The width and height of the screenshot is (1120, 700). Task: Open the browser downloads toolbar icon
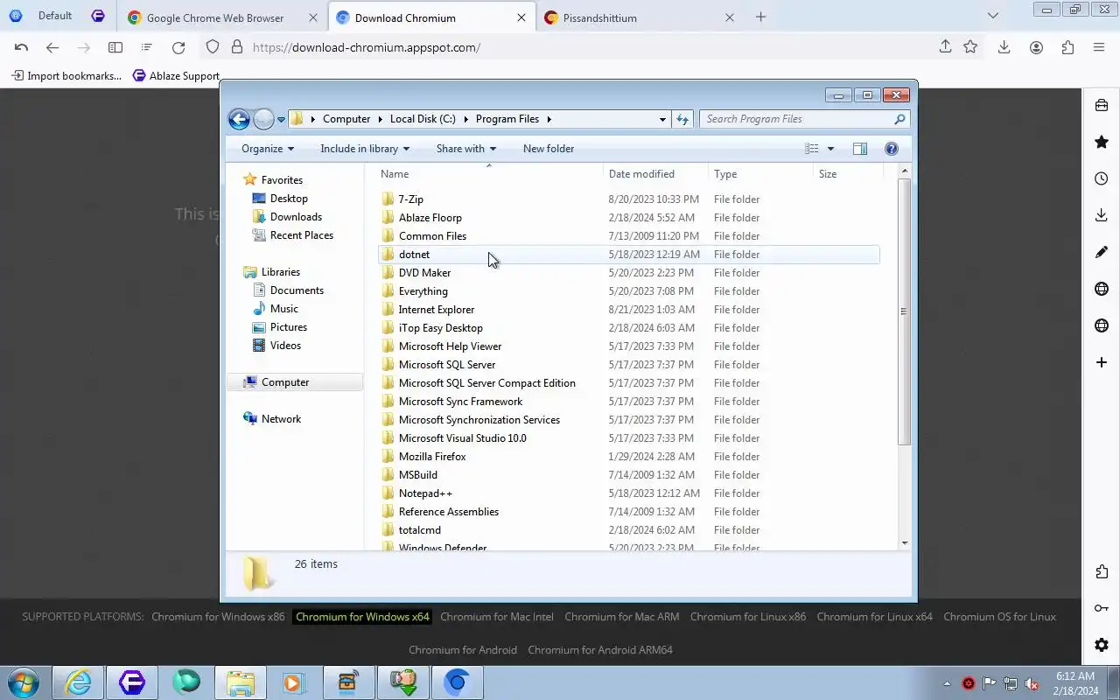point(1004,47)
